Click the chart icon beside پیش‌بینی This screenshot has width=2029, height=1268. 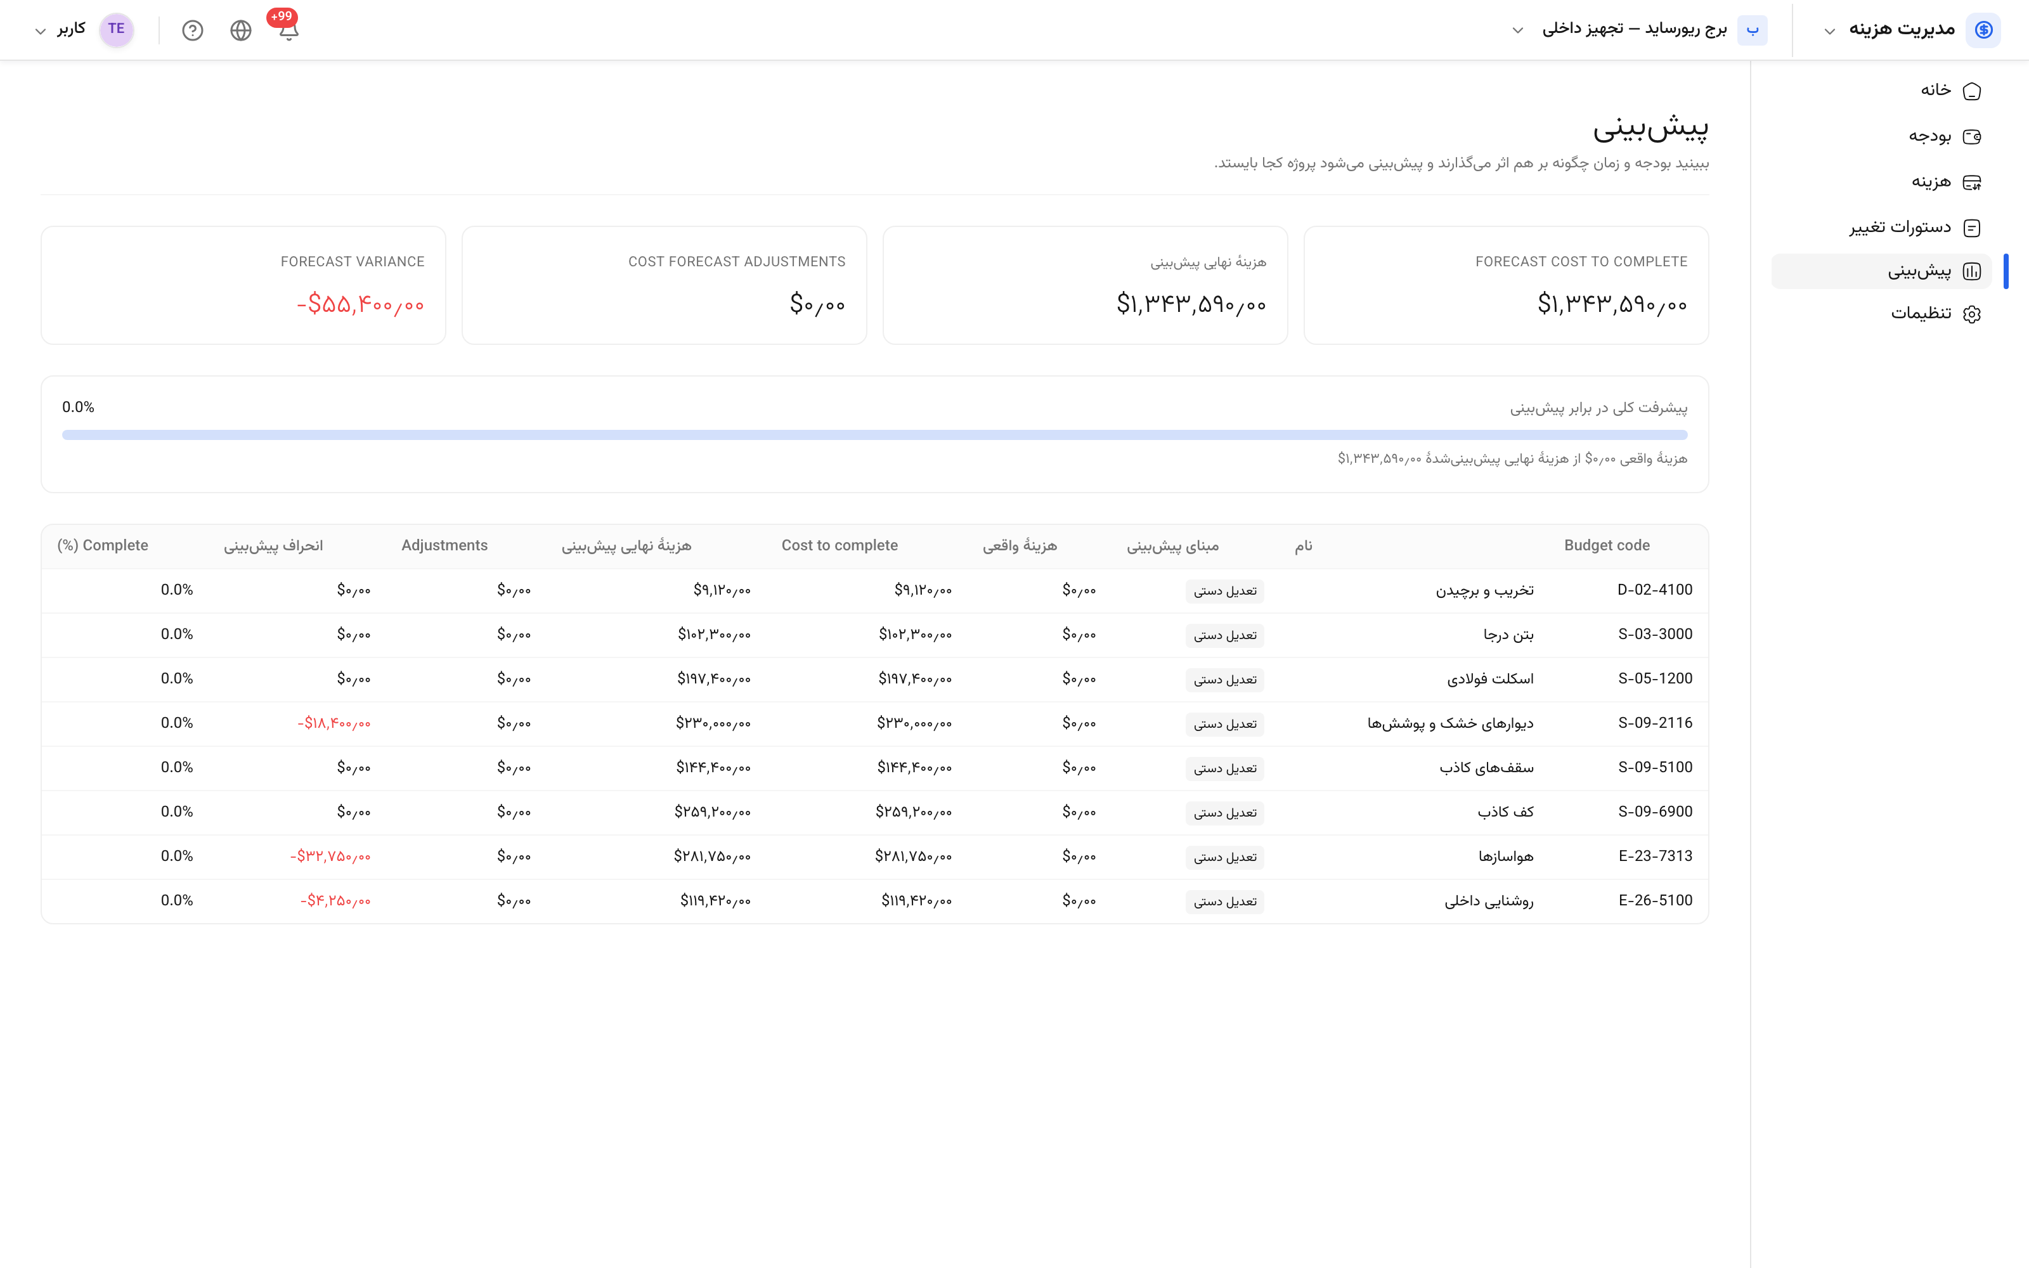click(x=1972, y=272)
